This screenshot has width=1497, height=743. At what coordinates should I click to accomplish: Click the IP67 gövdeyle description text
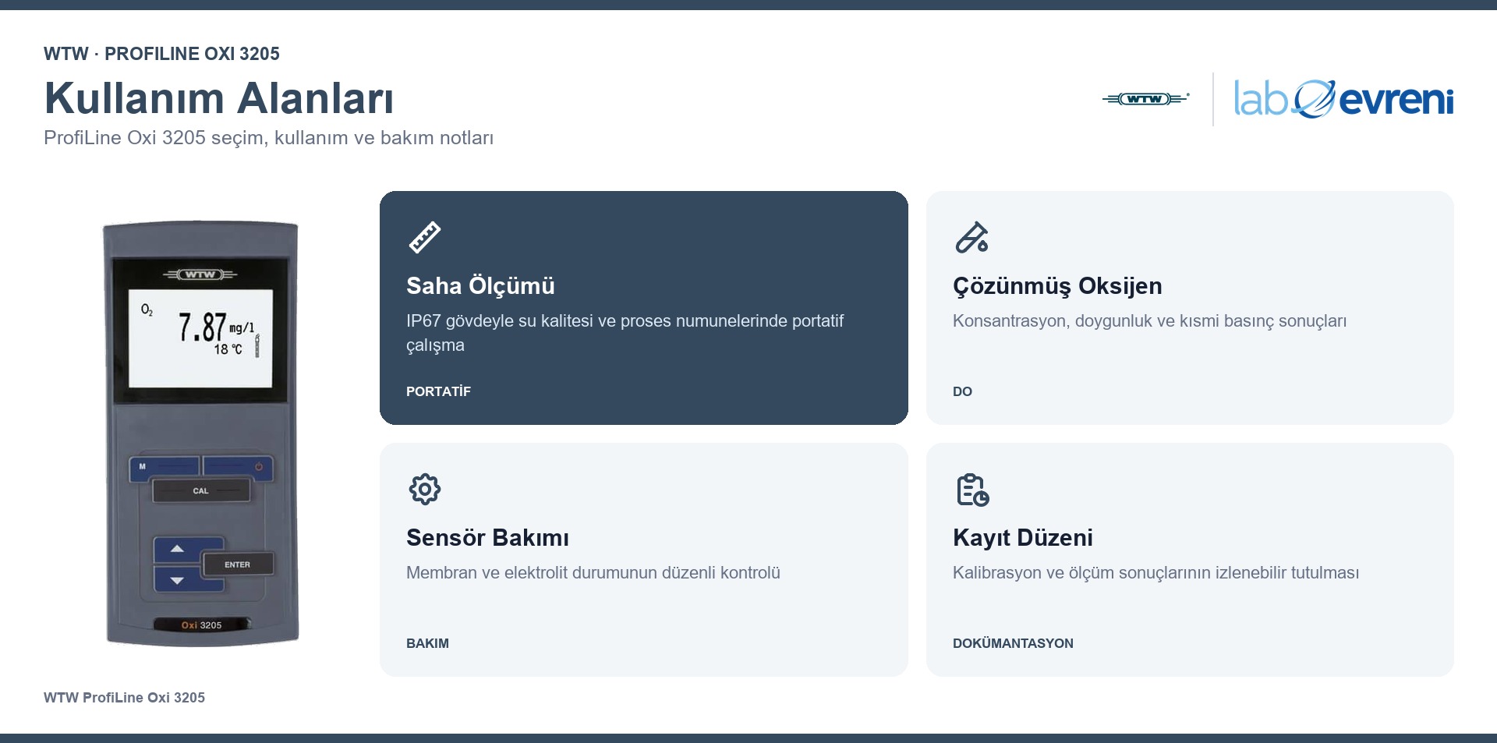pyautogui.click(x=625, y=333)
